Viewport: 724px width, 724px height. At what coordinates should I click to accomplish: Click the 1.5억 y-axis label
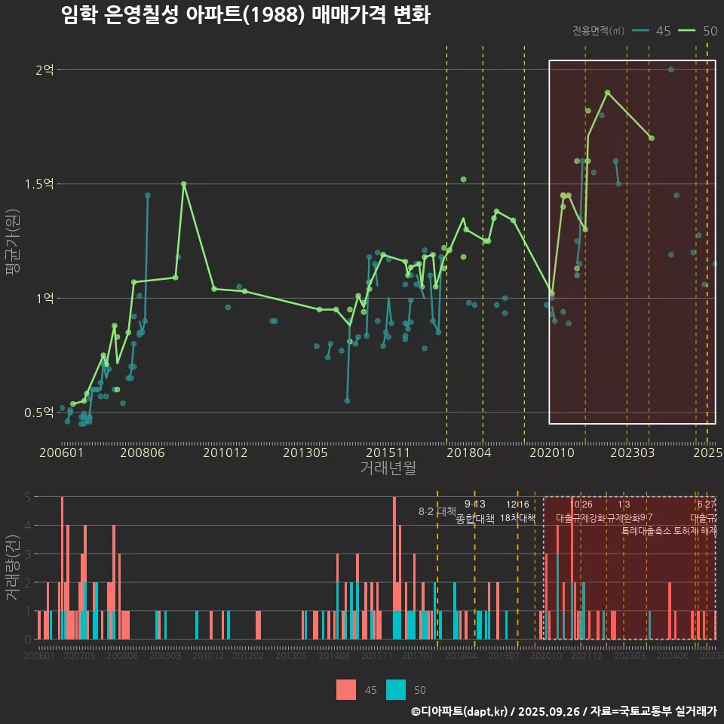click(x=39, y=184)
